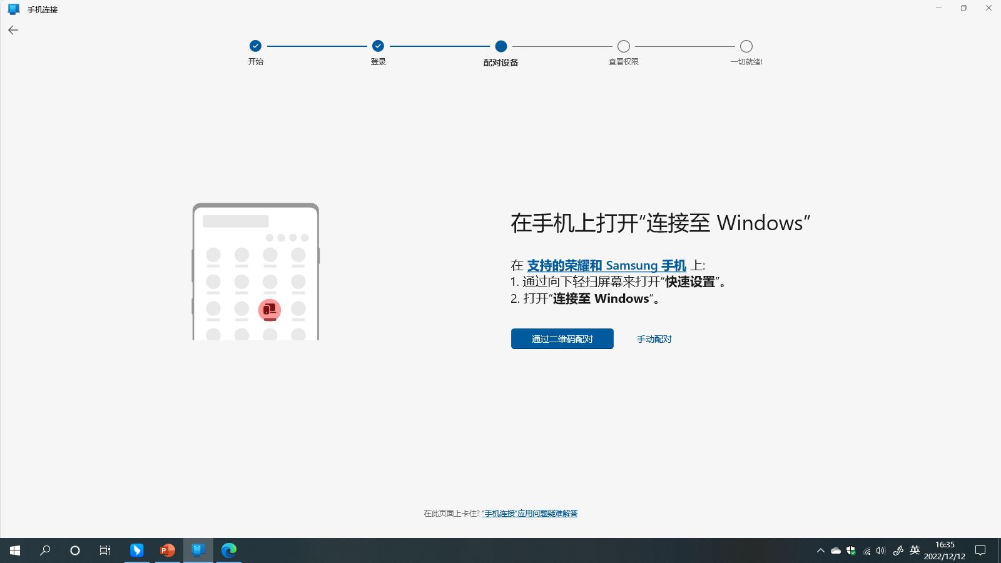Image resolution: width=1001 pixels, height=563 pixels.
Task: Open Wi-Fi network tray icon
Action: click(866, 550)
